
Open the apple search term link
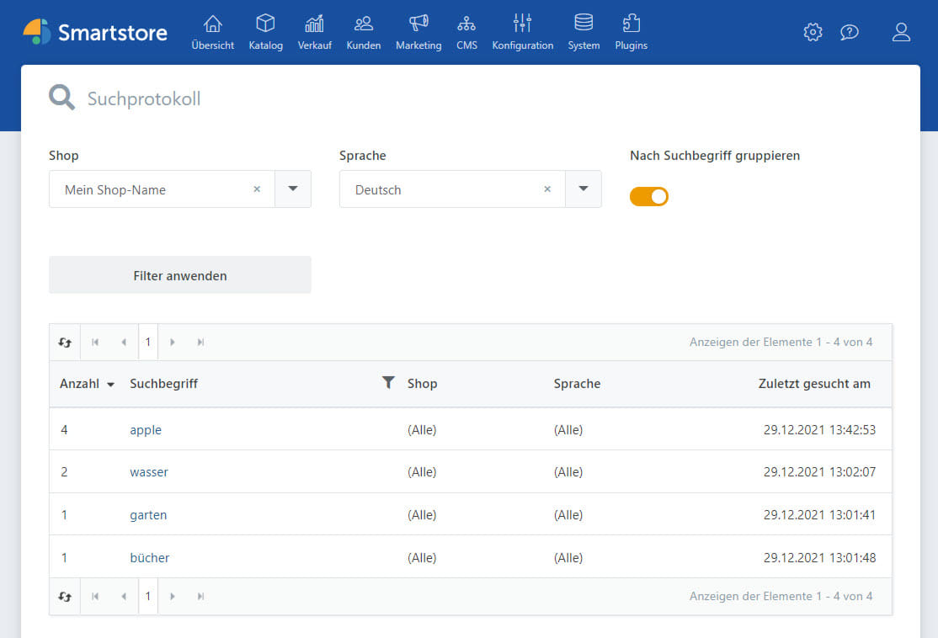[x=146, y=430]
